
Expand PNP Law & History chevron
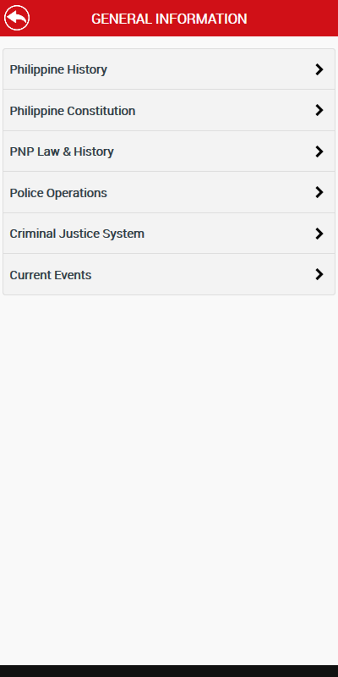(x=319, y=151)
